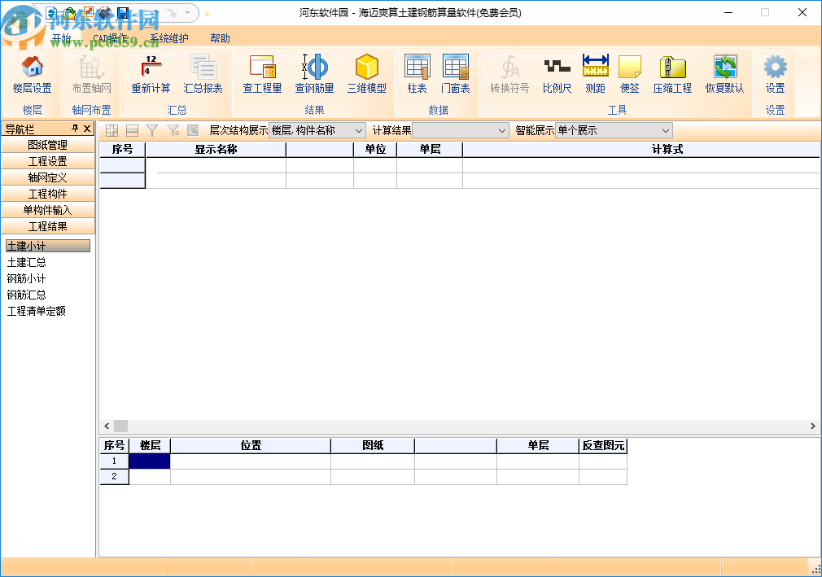Open 轴网定义 navigation section
The image size is (822, 577).
[x=48, y=177]
